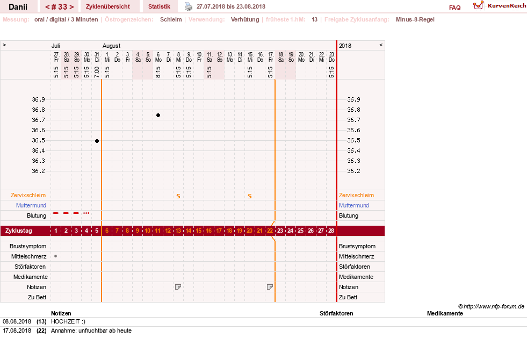This screenshot has height=345, width=527.
Task: Click the right Zervixschleim label
Action: pos(356,195)
